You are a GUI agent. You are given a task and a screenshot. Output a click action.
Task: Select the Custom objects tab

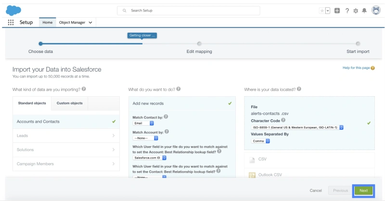pos(69,103)
